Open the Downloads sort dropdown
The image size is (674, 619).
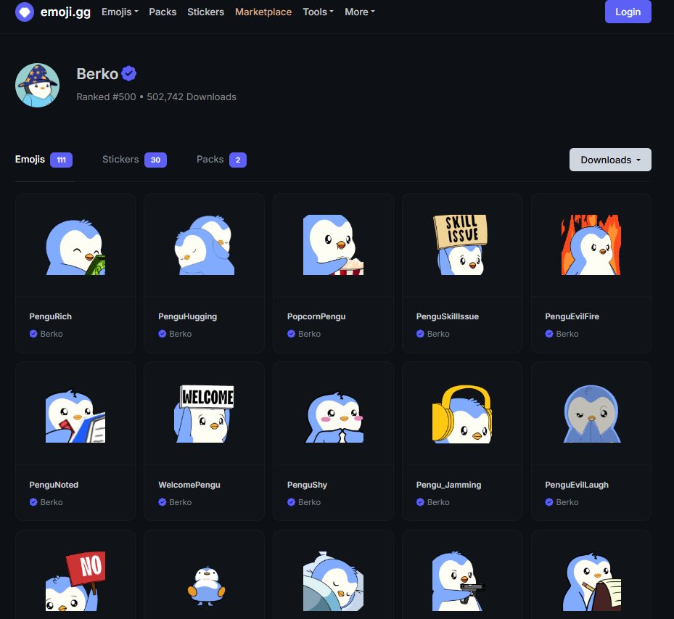click(610, 160)
